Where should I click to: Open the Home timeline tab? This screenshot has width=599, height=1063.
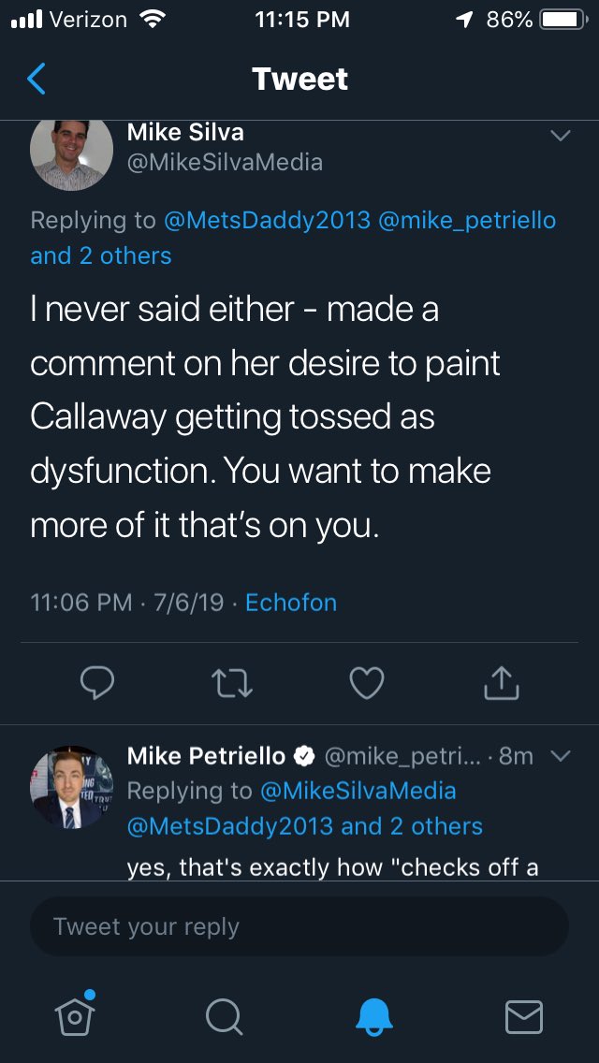(76, 1015)
